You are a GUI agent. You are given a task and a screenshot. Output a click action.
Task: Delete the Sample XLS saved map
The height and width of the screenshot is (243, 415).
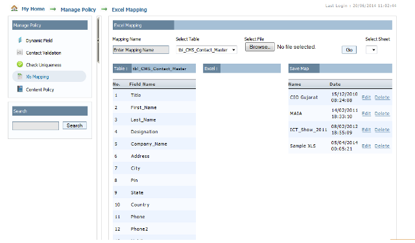(x=382, y=146)
